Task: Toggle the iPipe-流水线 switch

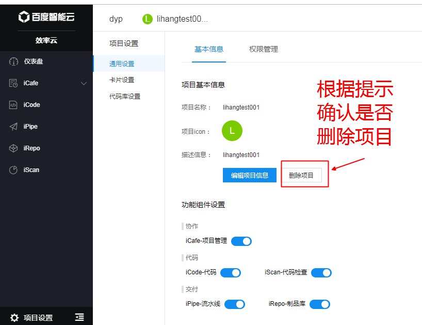Action: pyautogui.click(x=235, y=304)
